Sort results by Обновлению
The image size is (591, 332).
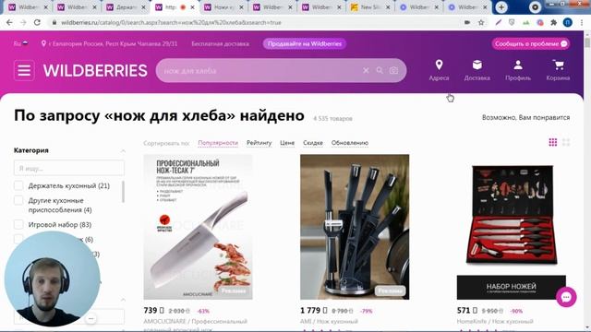(x=350, y=143)
